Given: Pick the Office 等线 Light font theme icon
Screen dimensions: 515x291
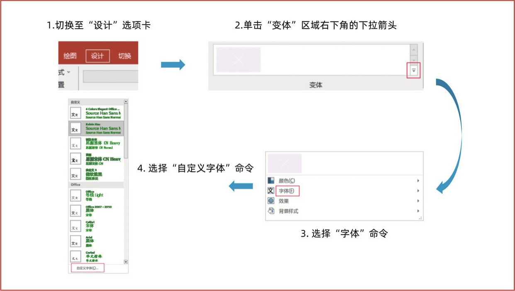Looking at the screenshot, I should [x=75, y=196].
